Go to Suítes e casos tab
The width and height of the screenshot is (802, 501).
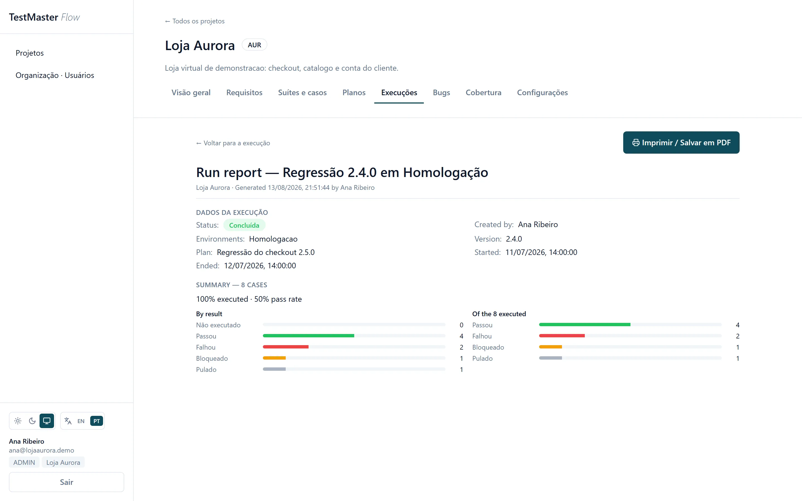(x=302, y=92)
